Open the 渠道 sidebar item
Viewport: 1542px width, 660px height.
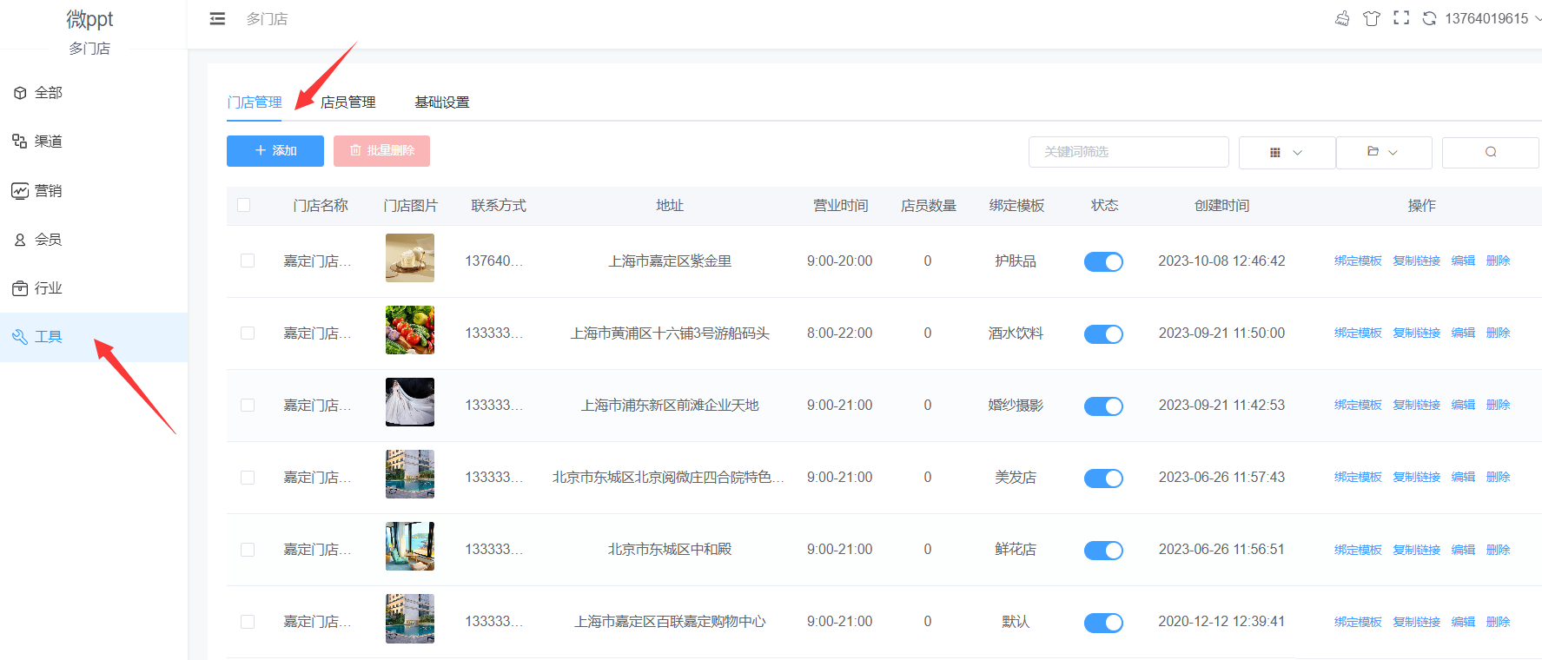coord(94,142)
